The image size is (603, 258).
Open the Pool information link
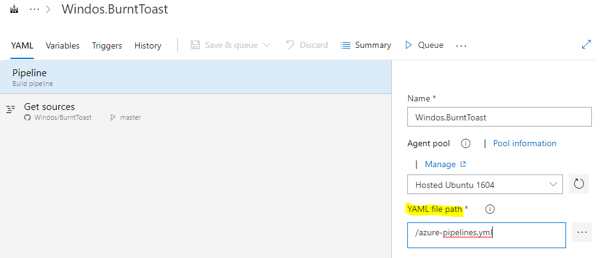click(524, 143)
